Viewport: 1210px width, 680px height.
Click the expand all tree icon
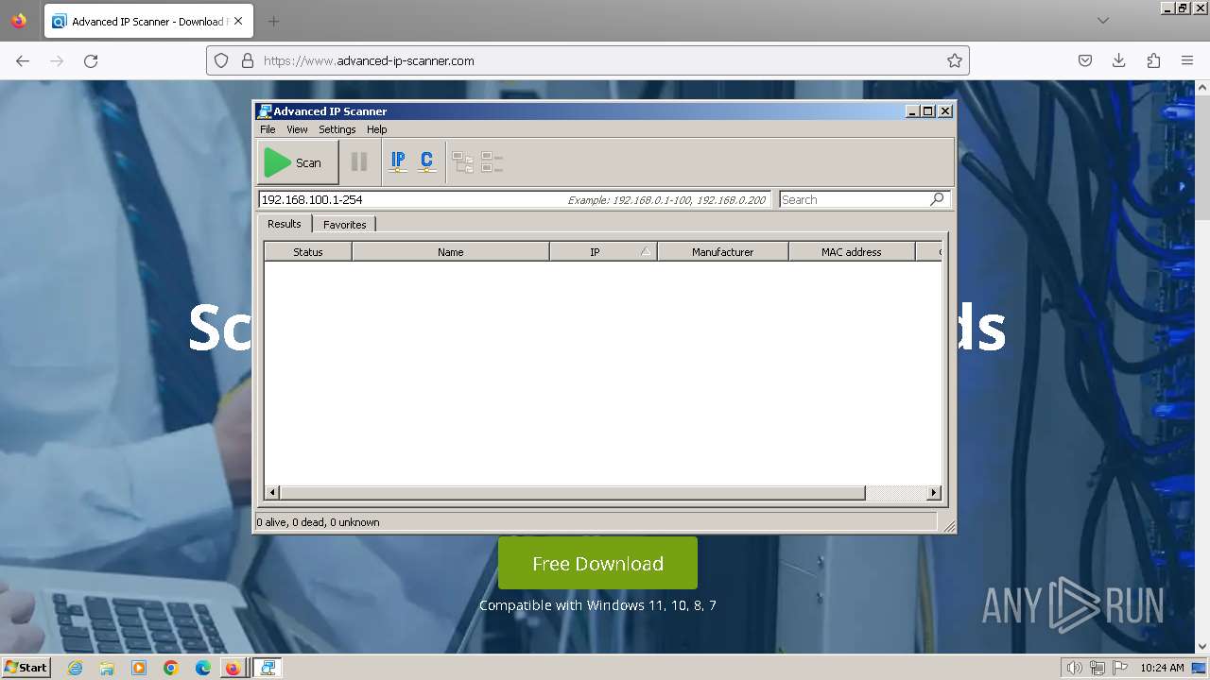(462, 162)
